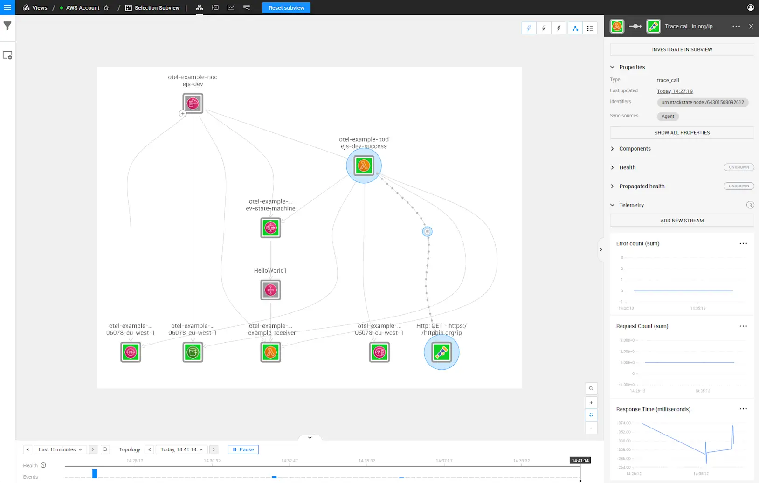Expand the Components section

pos(612,148)
